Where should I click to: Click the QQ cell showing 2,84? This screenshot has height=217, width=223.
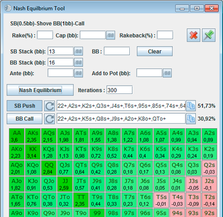tap(49, 168)
